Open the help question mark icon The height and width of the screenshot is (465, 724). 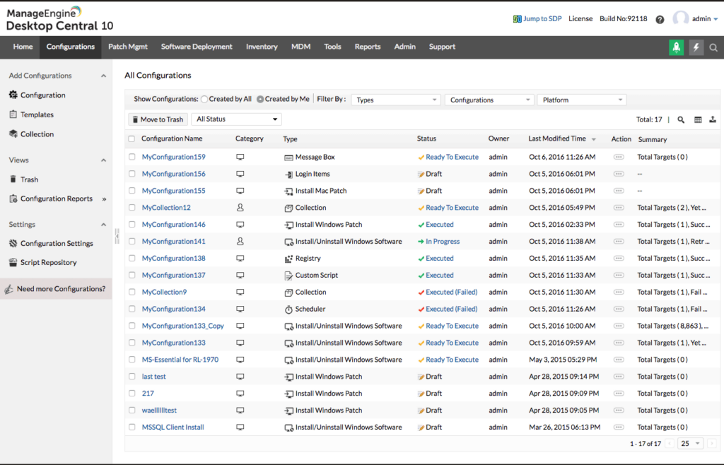pos(660,19)
